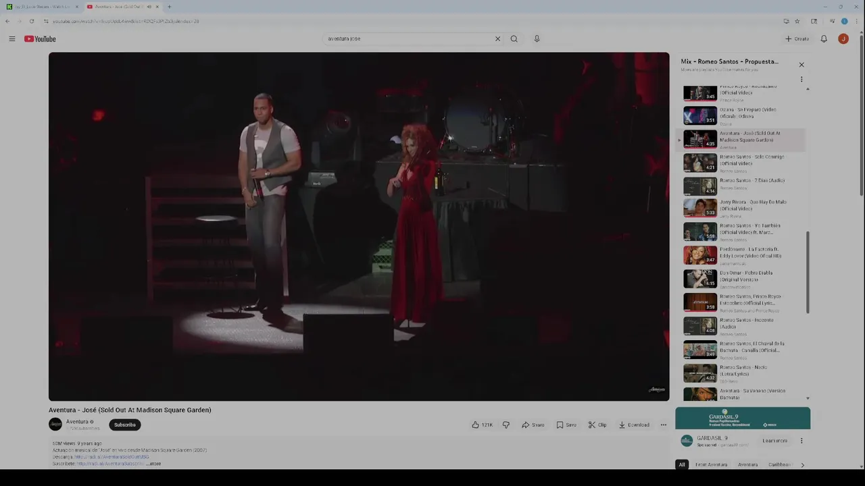Select the All filter chip

682,464
